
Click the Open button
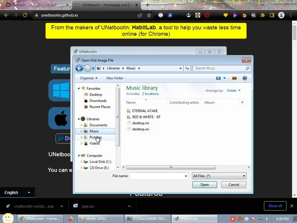pos(204,185)
